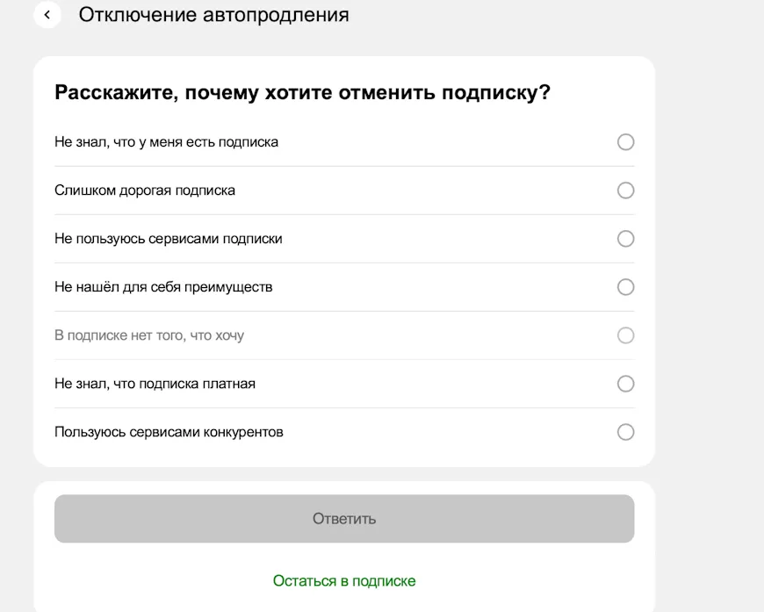Select radio button 'Пользуюсь сервисами конкурентов'

[x=625, y=432]
